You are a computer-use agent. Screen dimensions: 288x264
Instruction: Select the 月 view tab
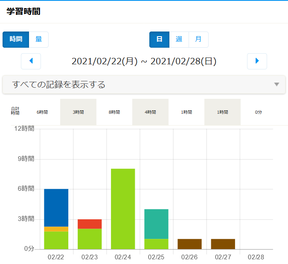coord(198,39)
